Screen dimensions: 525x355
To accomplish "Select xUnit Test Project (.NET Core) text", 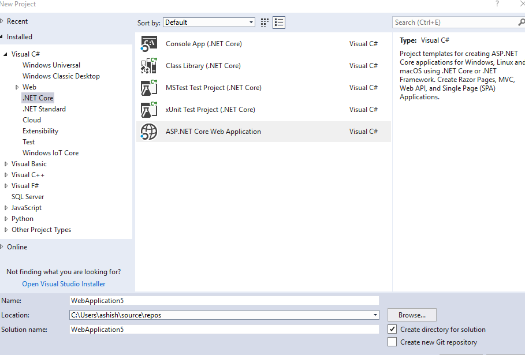I will pyautogui.click(x=210, y=110).
